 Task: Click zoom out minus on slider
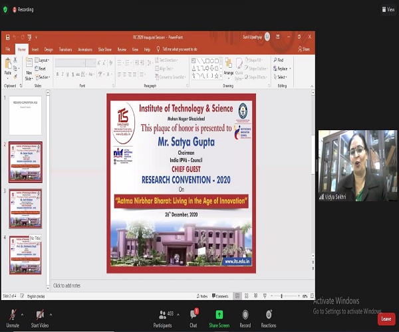click(x=272, y=296)
